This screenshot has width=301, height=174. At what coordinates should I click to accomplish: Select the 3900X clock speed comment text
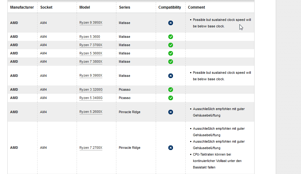[x=222, y=76]
